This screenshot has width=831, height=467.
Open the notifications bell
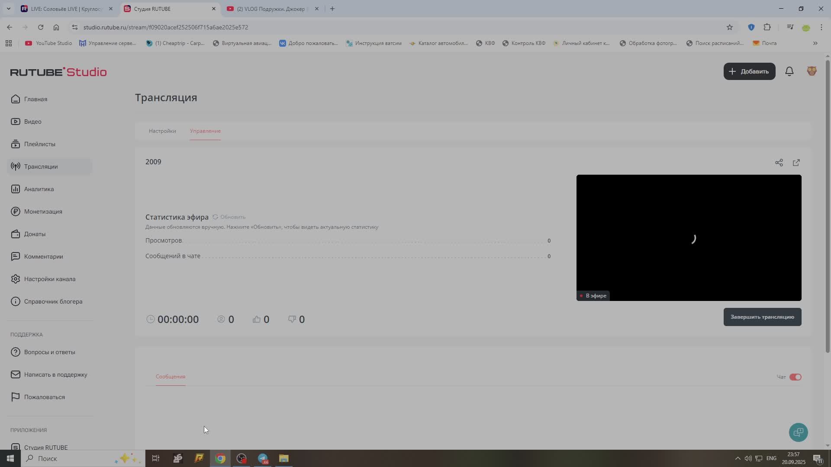pyautogui.click(x=789, y=71)
